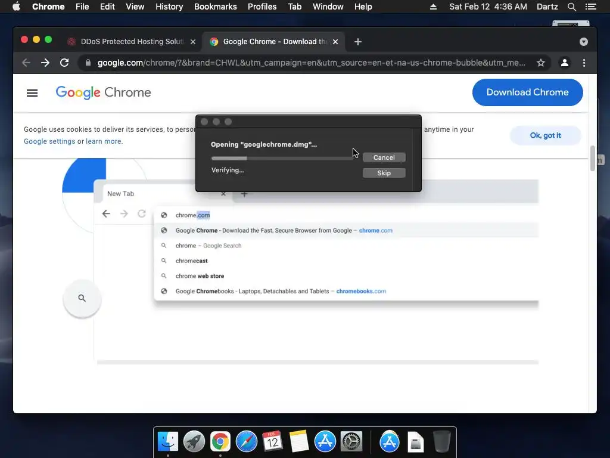610x458 pixels.
Task: Skip verifying the disk image
Action: (384, 173)
